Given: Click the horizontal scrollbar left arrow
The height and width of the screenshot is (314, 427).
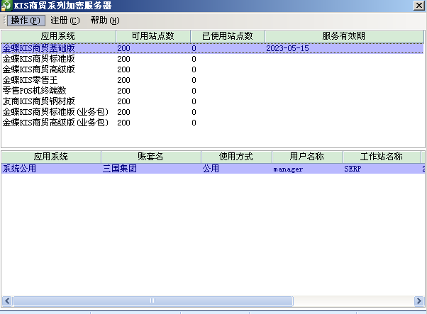Looking at the screenshot, I should coord(7,301).
